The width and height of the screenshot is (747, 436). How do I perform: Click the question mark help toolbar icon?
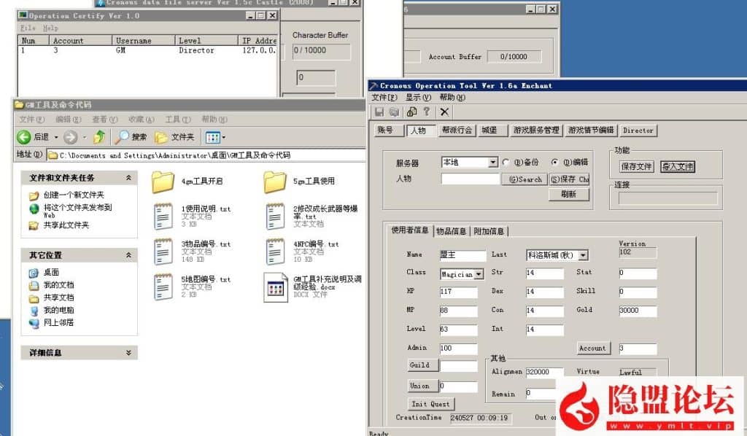tap(427, 112)
